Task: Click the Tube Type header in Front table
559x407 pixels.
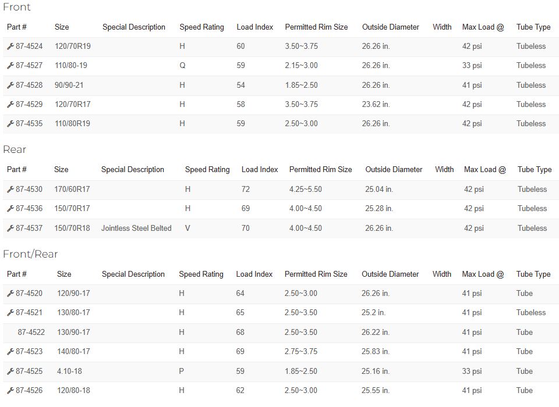Action: (533, 27)
